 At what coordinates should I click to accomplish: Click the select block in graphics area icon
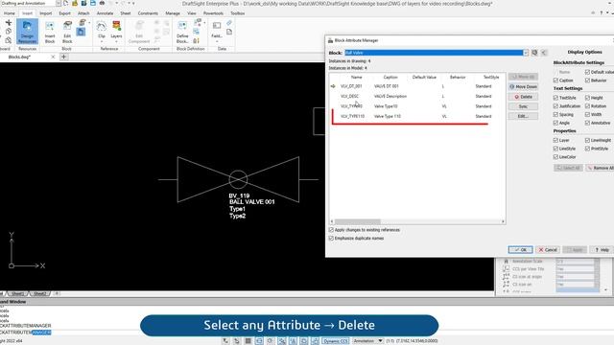[534, 53]
